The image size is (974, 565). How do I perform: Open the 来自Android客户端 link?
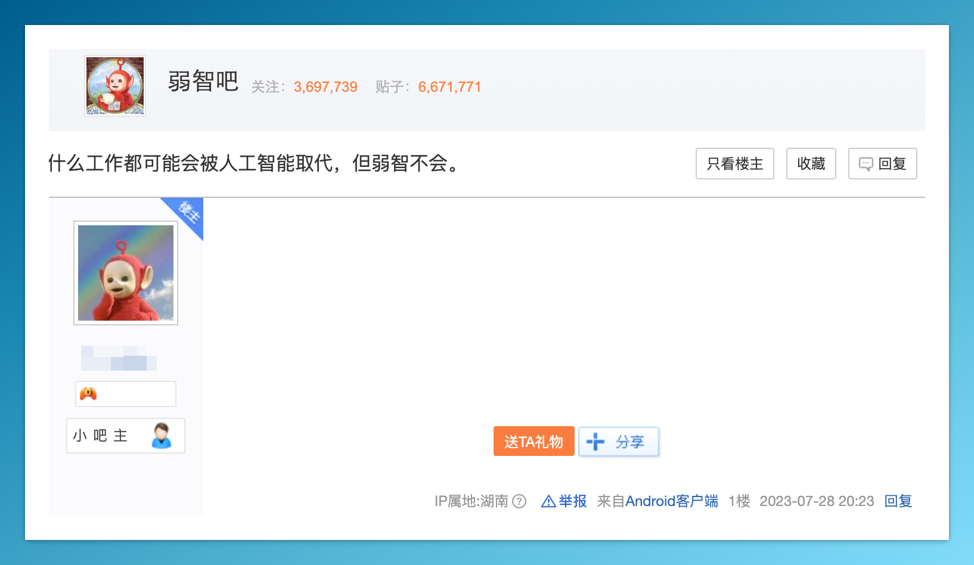[x=657, y=501]
